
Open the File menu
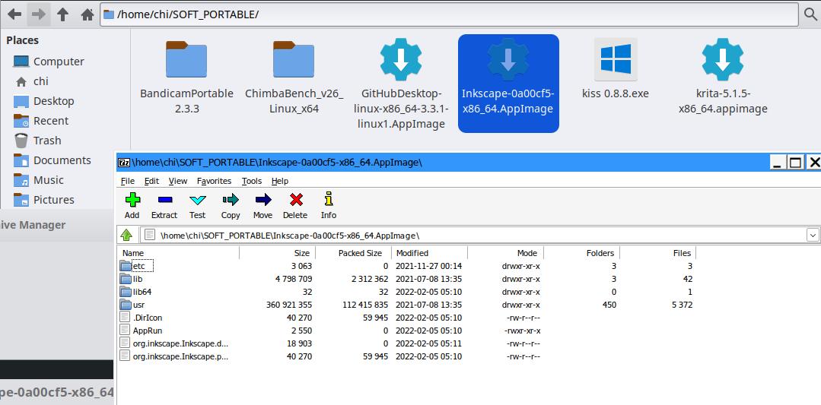click(x=127, y=181)
